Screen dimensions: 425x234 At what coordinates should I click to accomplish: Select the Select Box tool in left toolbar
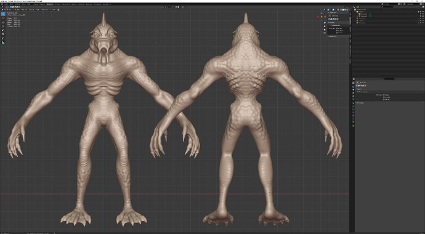click(3, 14)
